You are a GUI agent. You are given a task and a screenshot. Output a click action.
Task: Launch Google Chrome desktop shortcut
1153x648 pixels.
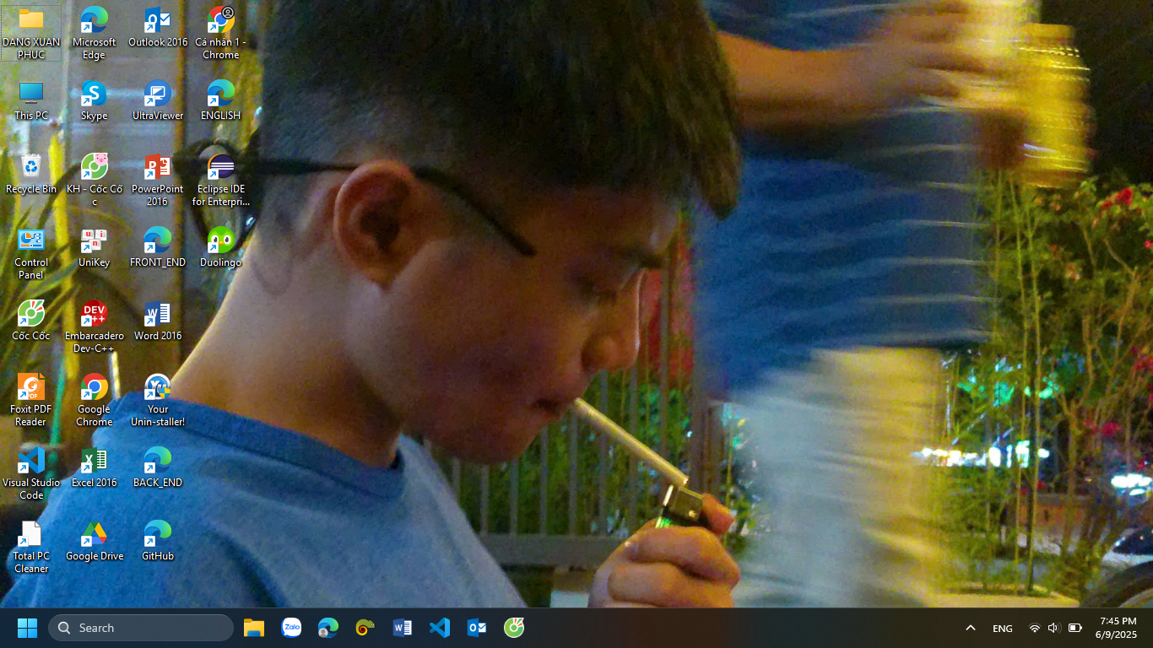(94, 401)
